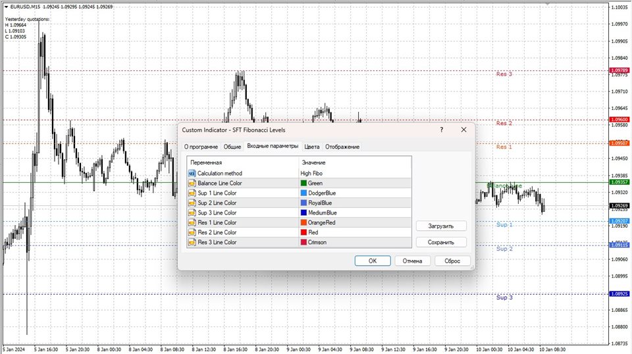Click the OK button
The width and height of the screenshot is (632, 354).
tap(373, 261)
